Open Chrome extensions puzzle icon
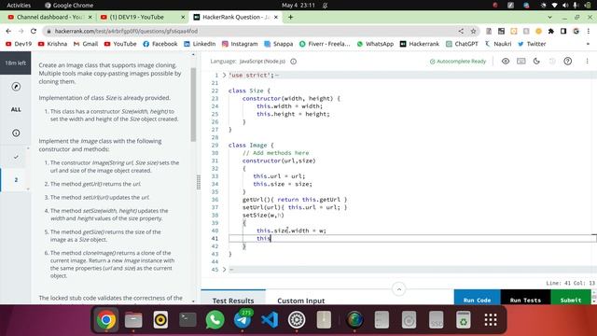 [x=551, y=31]
